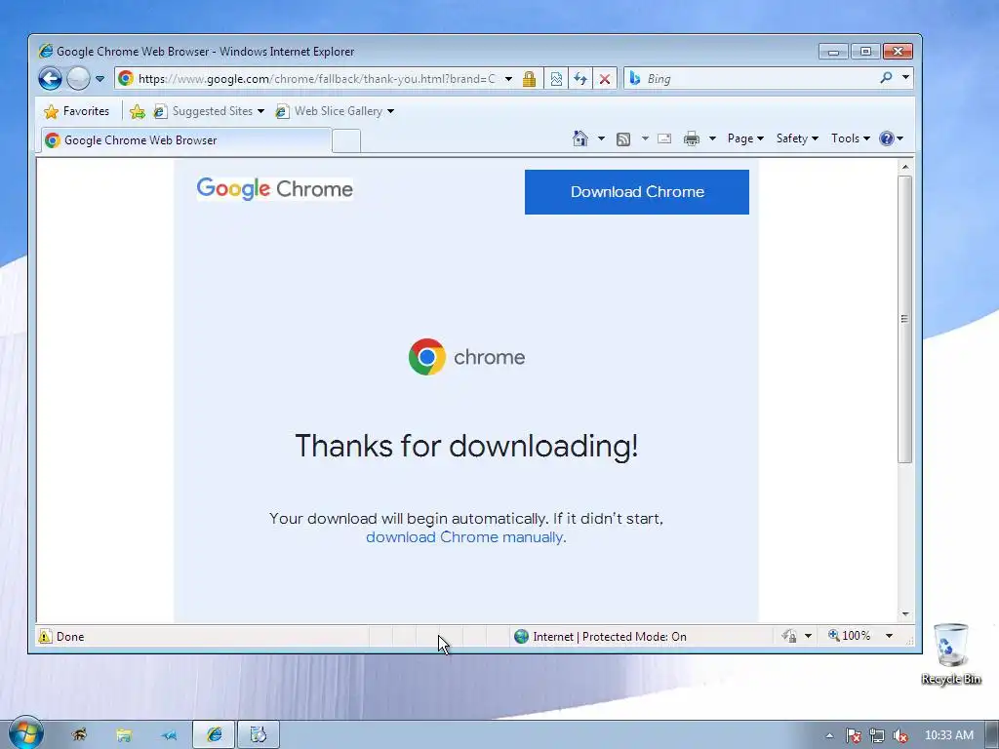The height and width of the screenshot is (749, 999).
Task: Click the Show desktop strip
Action: point(992,735)
